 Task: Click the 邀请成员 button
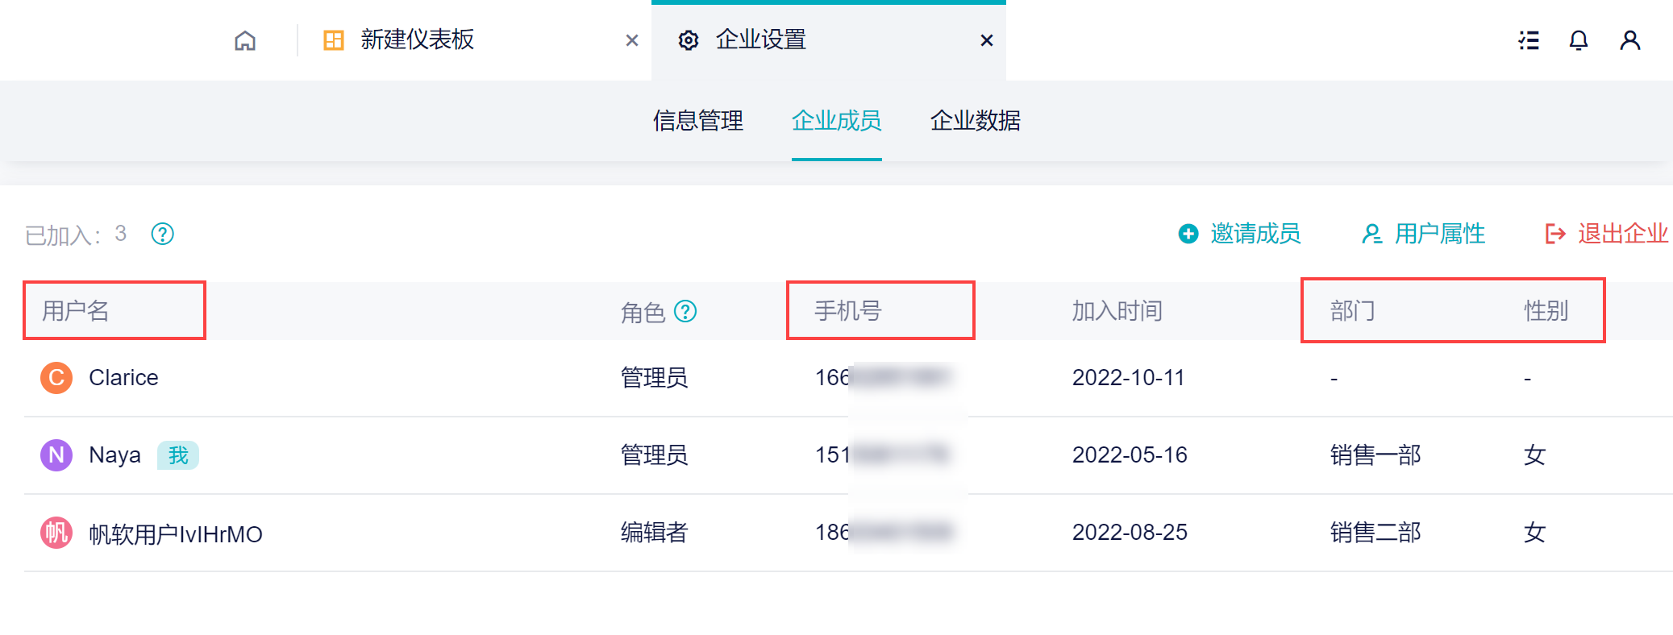pos(1240,234)
